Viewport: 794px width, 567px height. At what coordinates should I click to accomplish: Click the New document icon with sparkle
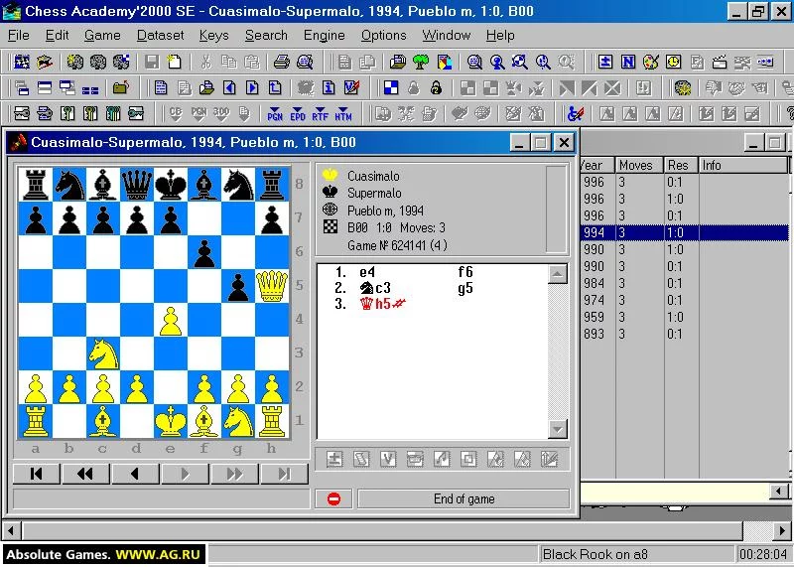[x=175, y=62]
